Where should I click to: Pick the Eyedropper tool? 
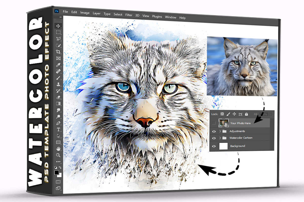coord(58,65)
